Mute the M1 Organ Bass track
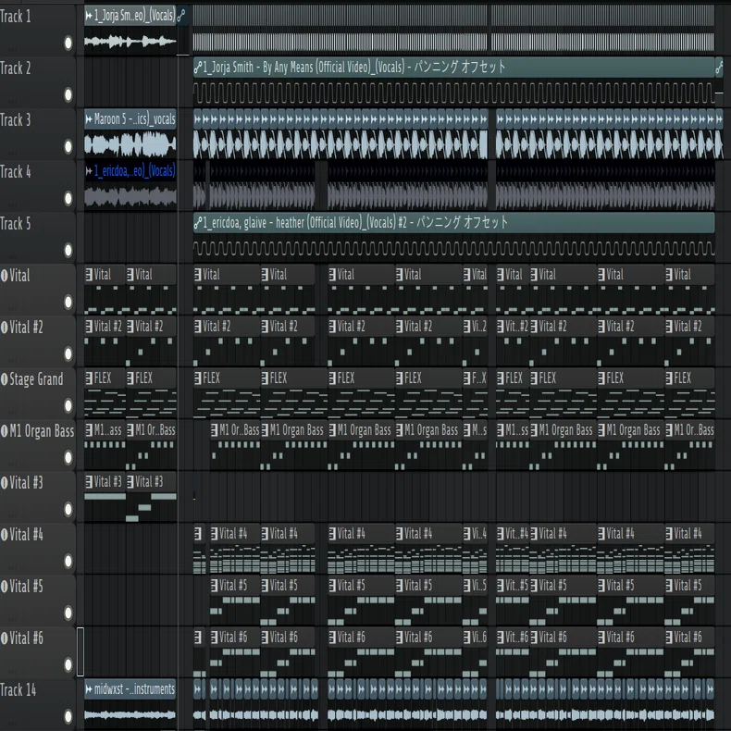Image resolution: width=731 pixels, height=731 pixels. point(68,457)
